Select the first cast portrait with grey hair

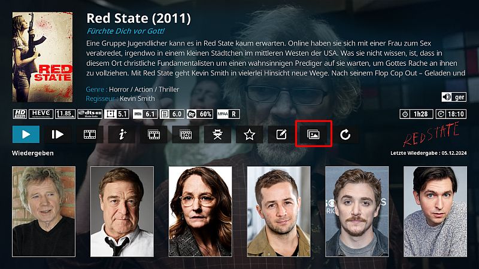pos(44,212)
